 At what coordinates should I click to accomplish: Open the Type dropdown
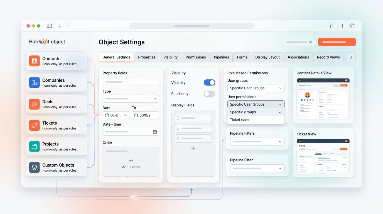pyautogui.click(x=131, y=99)
